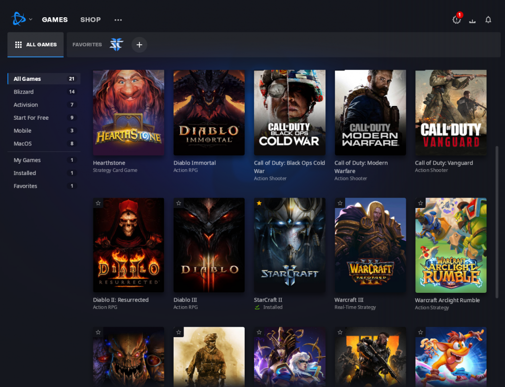505x387 pixels.
Task: Open the Hearthstone cover art
Action: [129, 113]
